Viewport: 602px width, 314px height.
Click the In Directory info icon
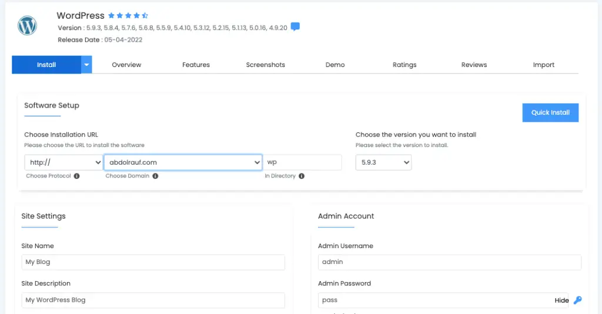[x=302, y=176]
